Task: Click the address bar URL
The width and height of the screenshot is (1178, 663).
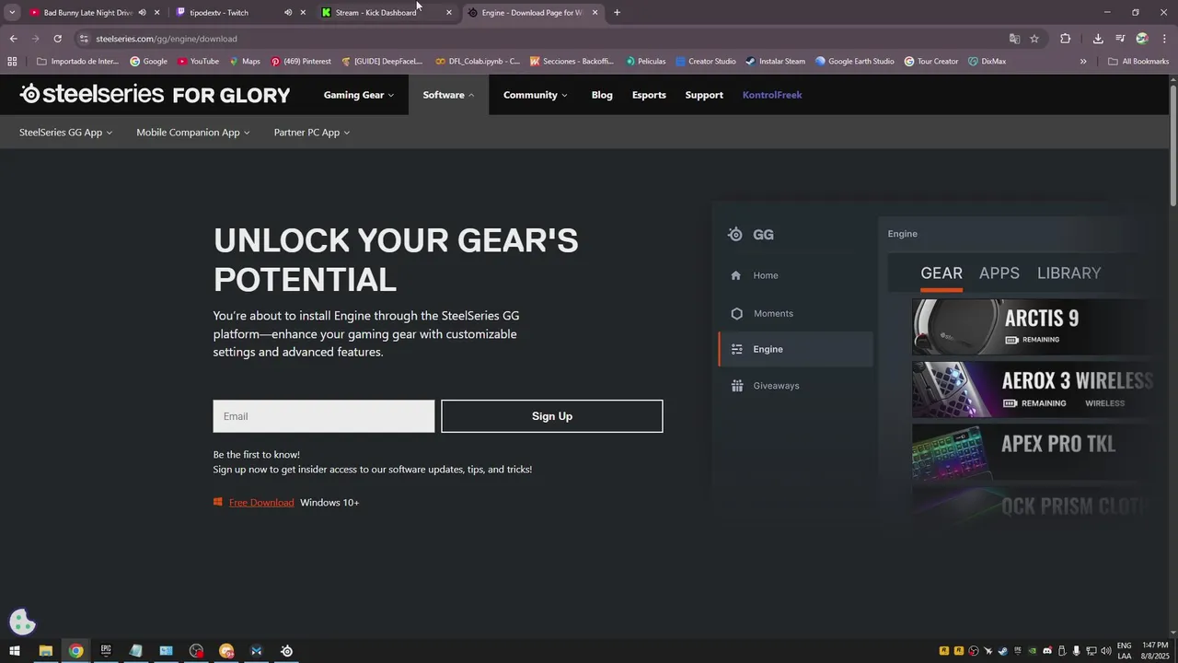Action: point(167,39)
